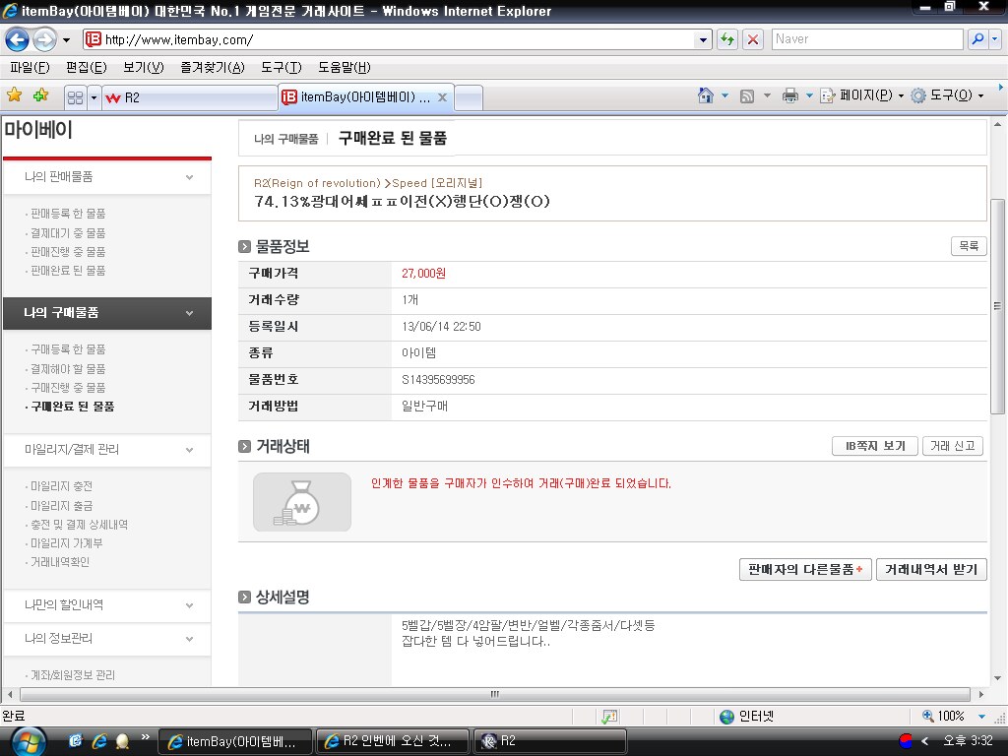Click the search magnifier icon
The image size is (1008, 756).
(977, 39)
